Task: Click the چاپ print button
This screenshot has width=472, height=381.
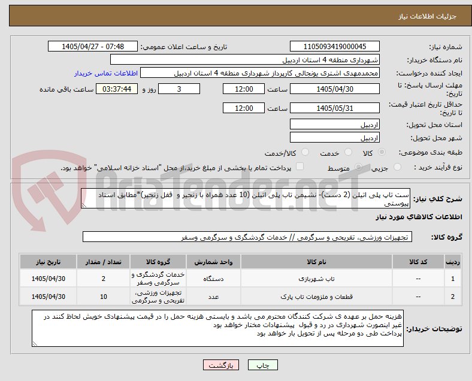Action: point(263,365)
